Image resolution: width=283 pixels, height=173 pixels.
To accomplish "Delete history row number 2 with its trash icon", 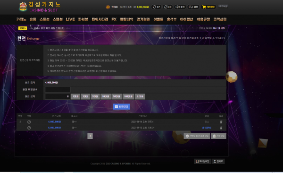I will point(221,122).
